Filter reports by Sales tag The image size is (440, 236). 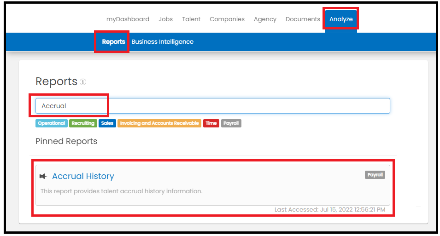point(107,123)
